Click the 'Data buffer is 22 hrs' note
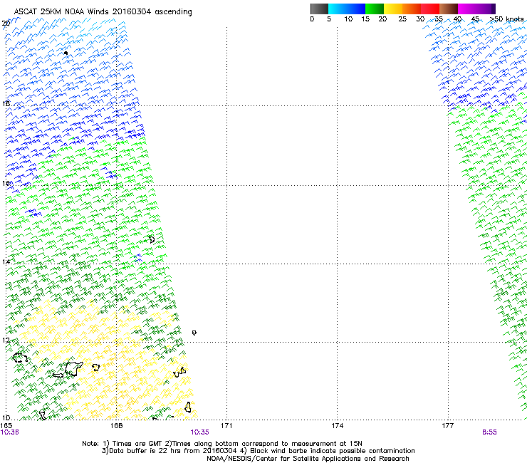The width and height of the screenshot is (527, 463). pyautogui.click(x=258, y=451)
